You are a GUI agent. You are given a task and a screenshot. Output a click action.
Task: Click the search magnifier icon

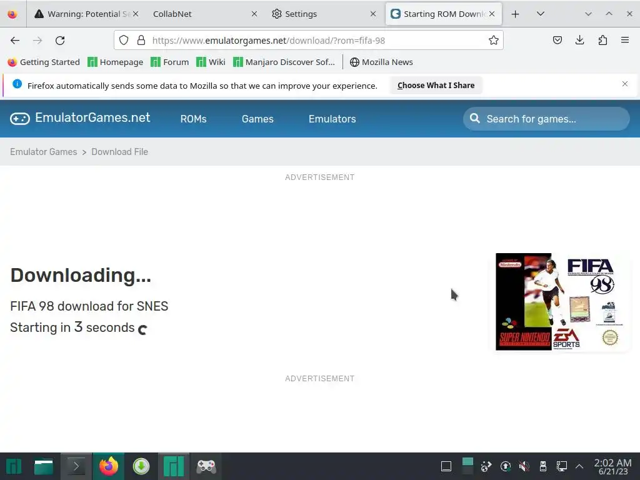tap(475, 118)
